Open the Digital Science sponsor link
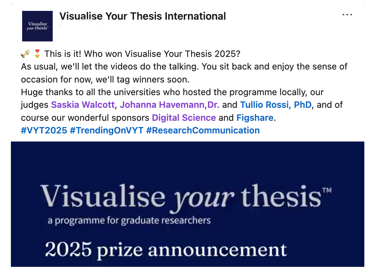371x276 pixels. pyautogui.click(x=184, y=118)
